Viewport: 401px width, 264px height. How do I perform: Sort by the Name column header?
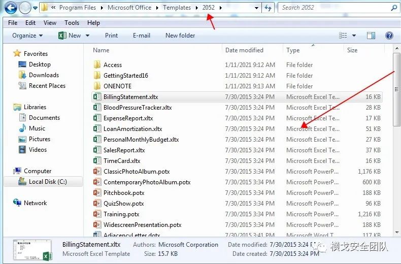point(101,50)
